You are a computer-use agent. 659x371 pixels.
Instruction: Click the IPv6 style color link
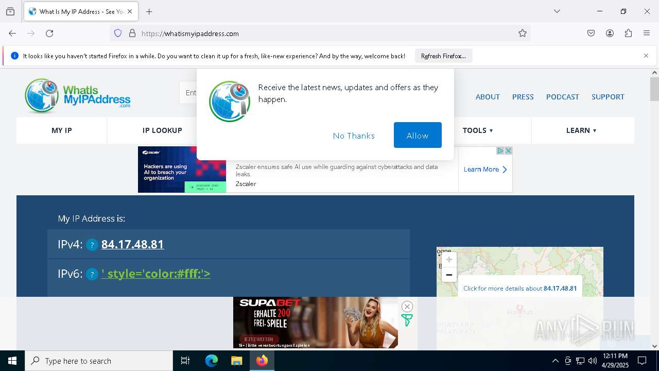pos(156,274)
